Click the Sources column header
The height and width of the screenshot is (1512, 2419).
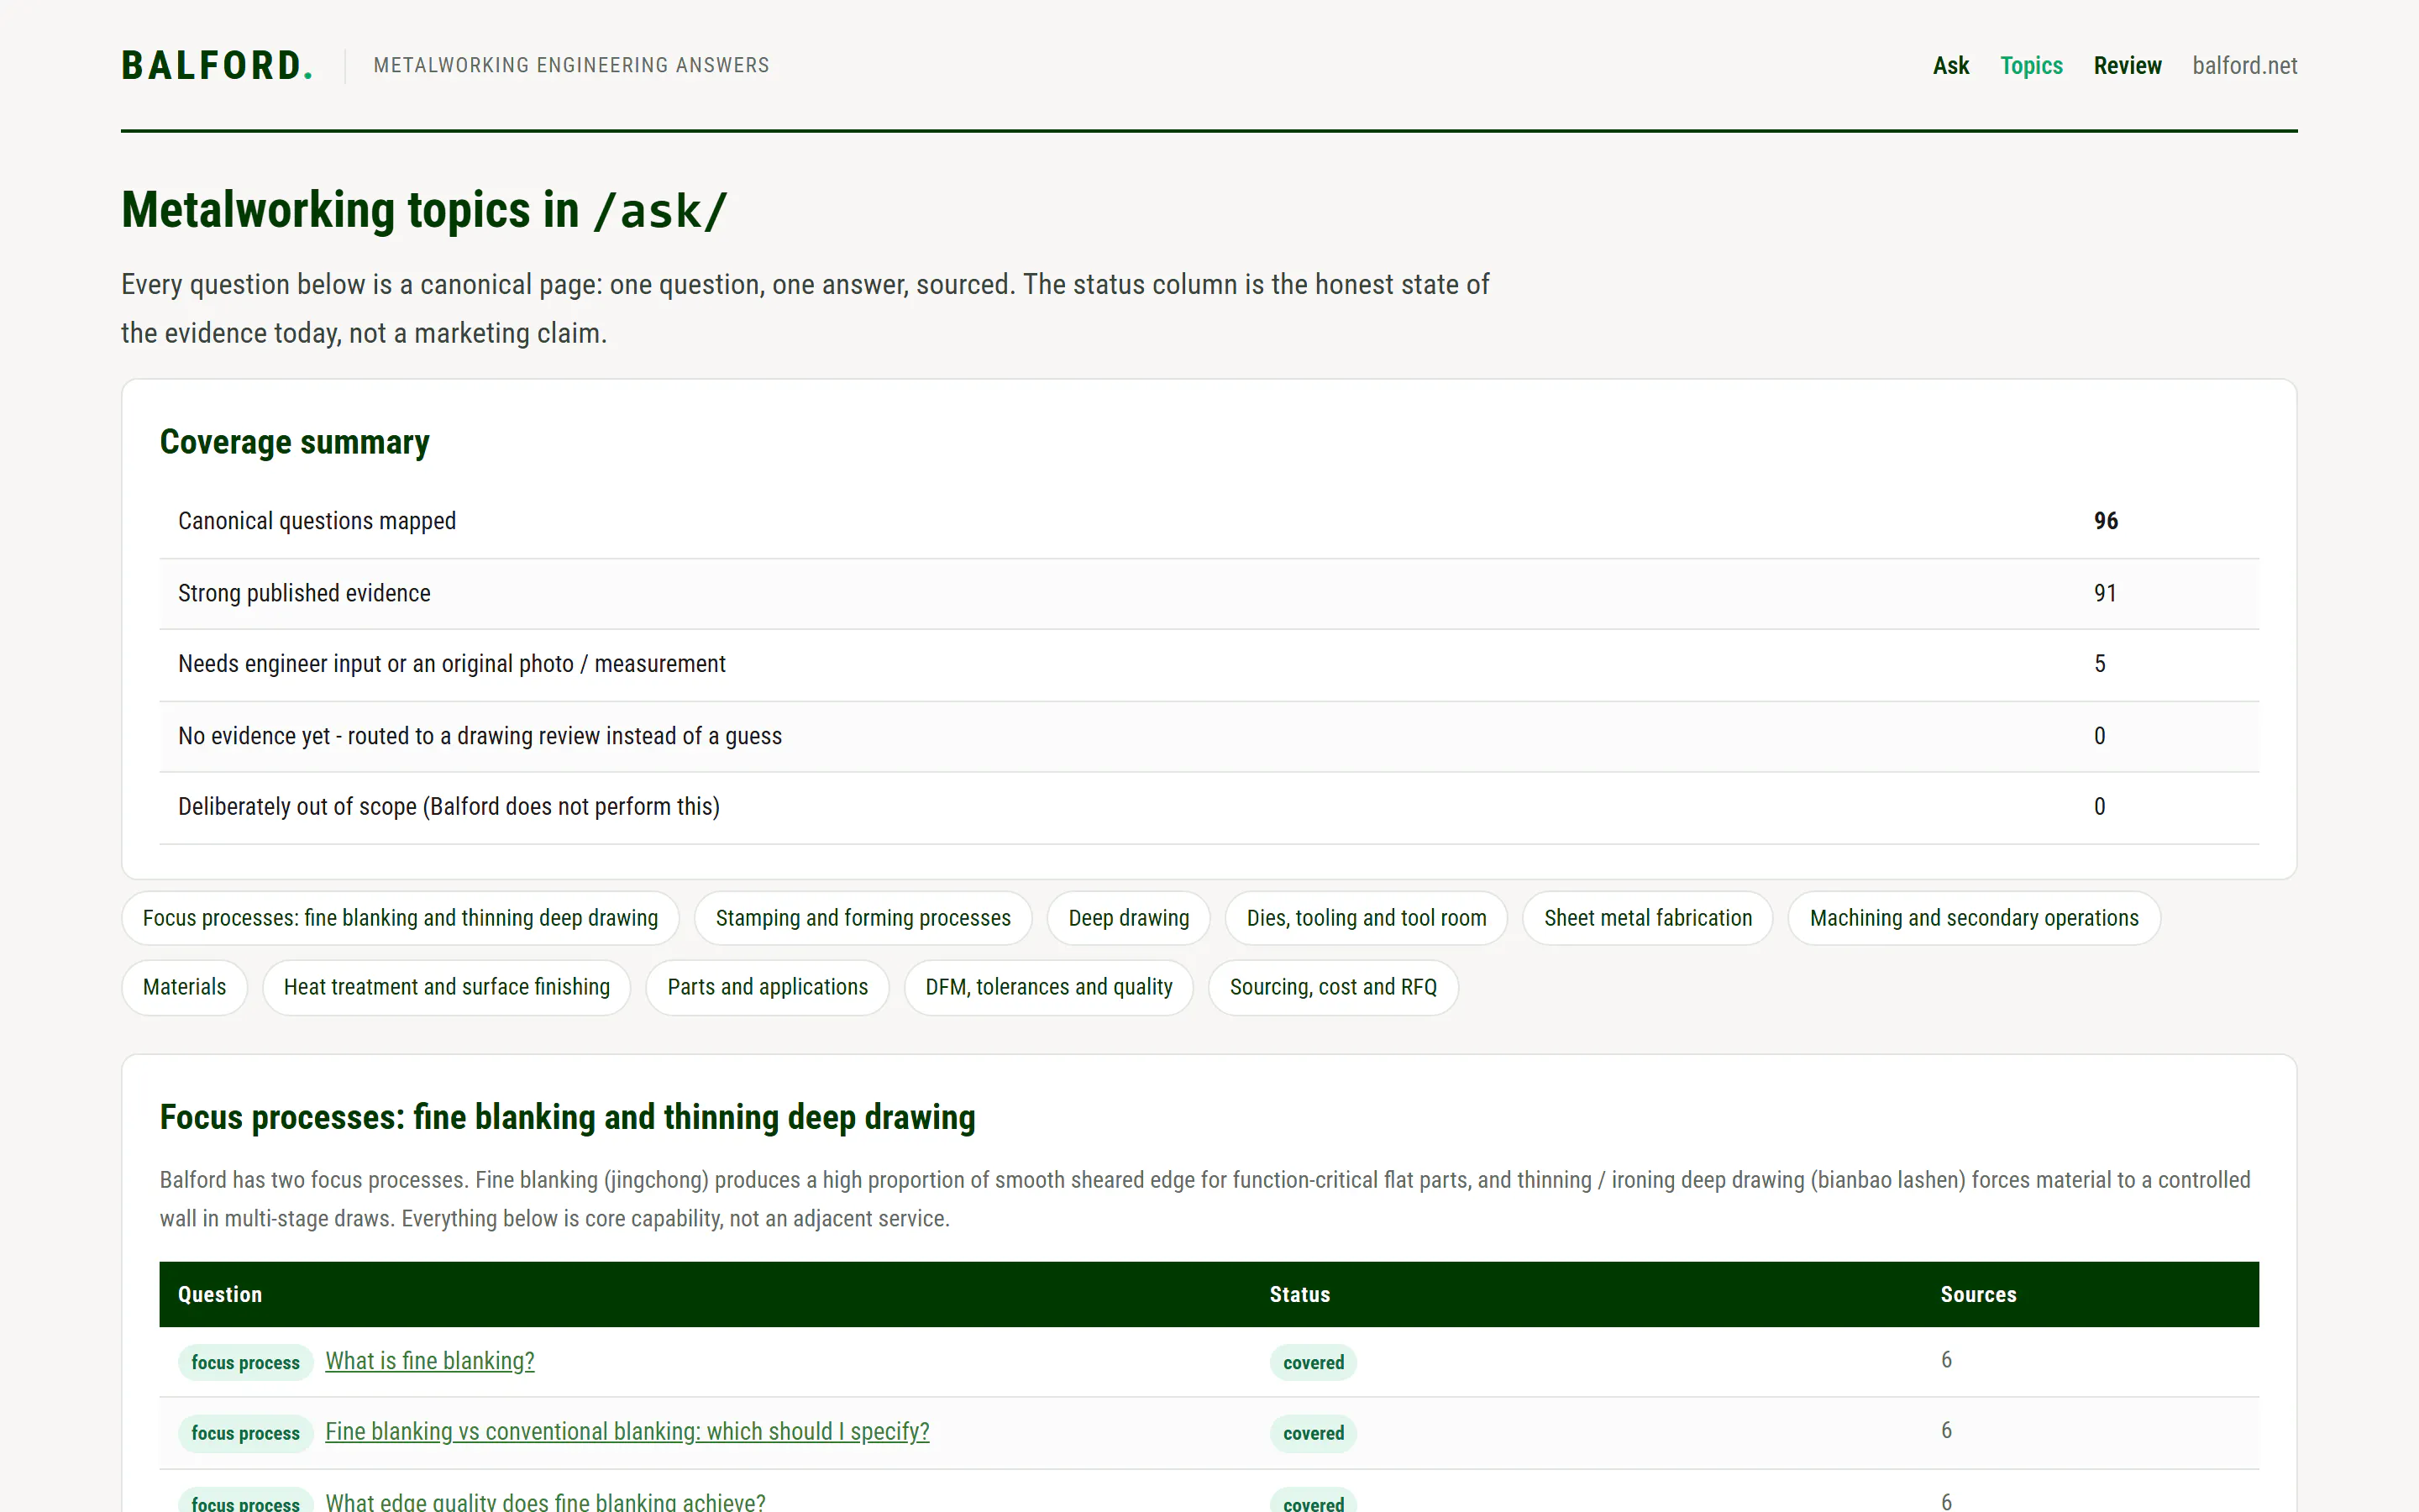click(x=1978, y=1294)
